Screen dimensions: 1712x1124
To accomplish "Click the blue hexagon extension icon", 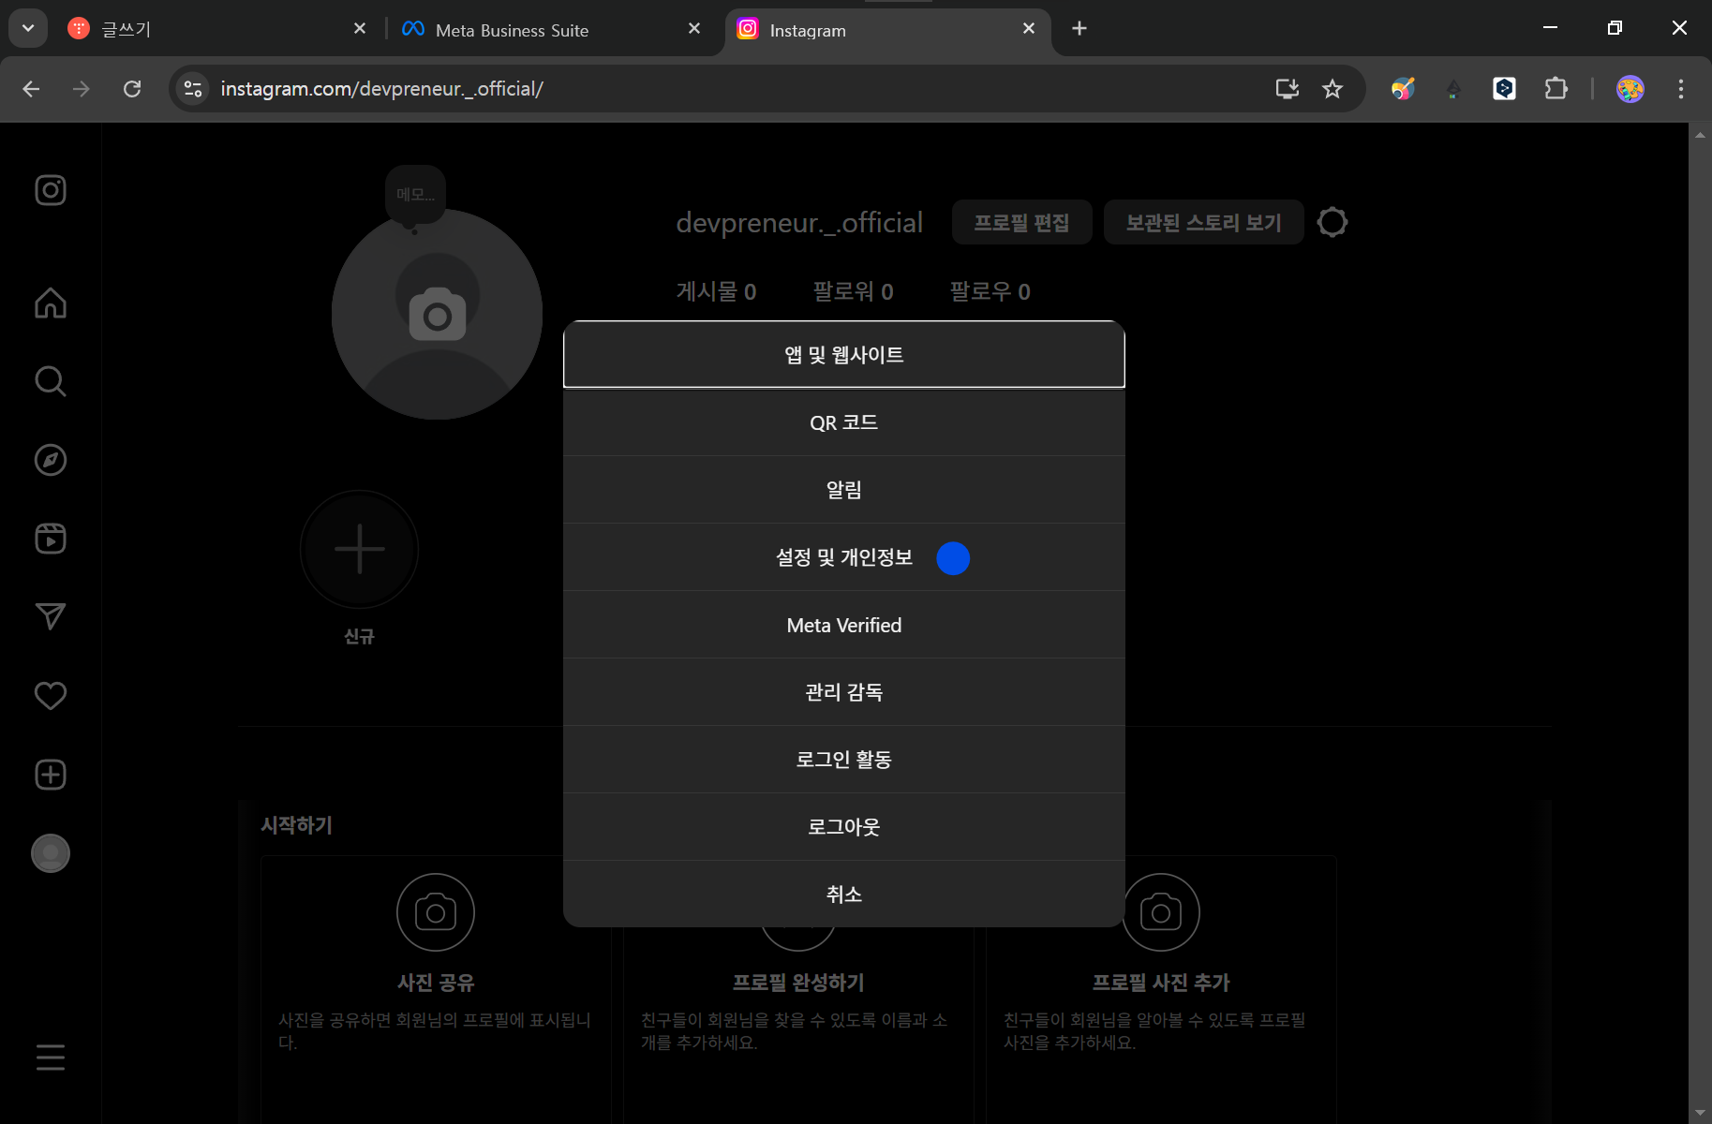I will [x=1505, y=89].
